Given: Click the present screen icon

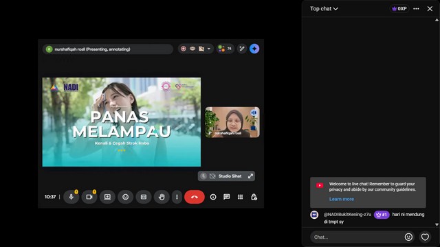Looking at the screenshot, I should click(107, 197).
